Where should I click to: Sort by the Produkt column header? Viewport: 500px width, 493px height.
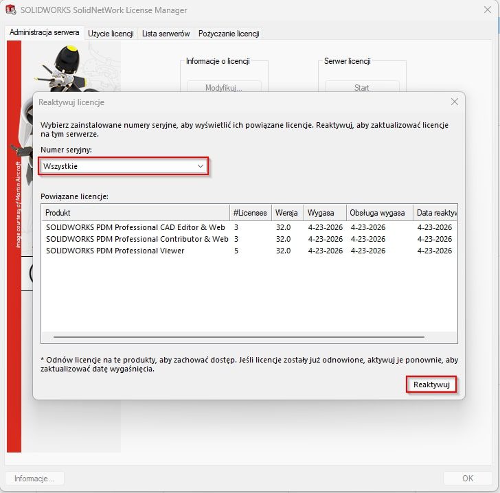[x=135, y=213]
